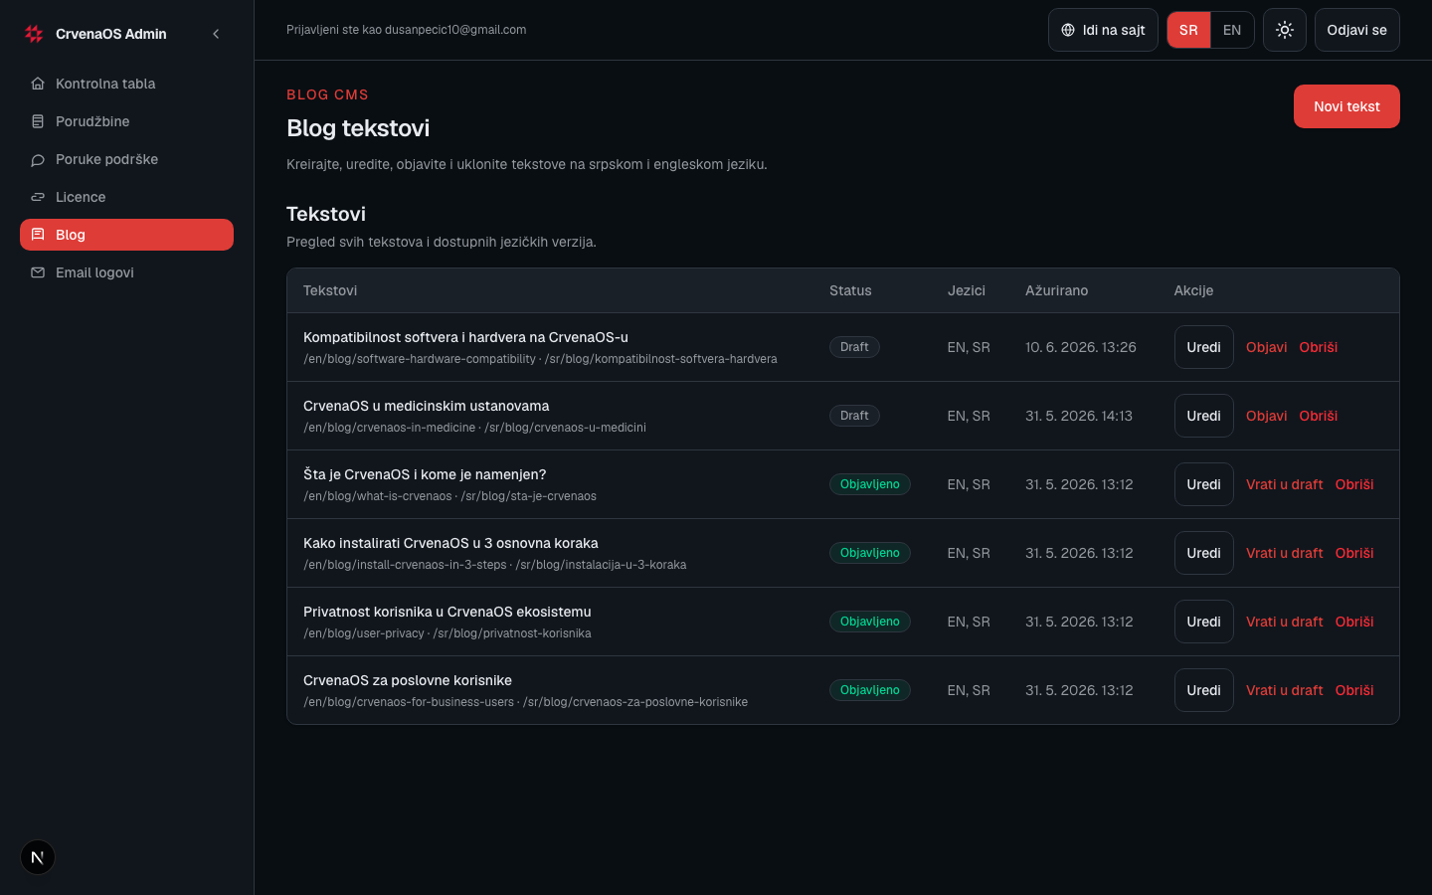Screen dimensions: 1432x895
Task: Open the Next.js dev tools badge
Action: click(x=38, y=857)
